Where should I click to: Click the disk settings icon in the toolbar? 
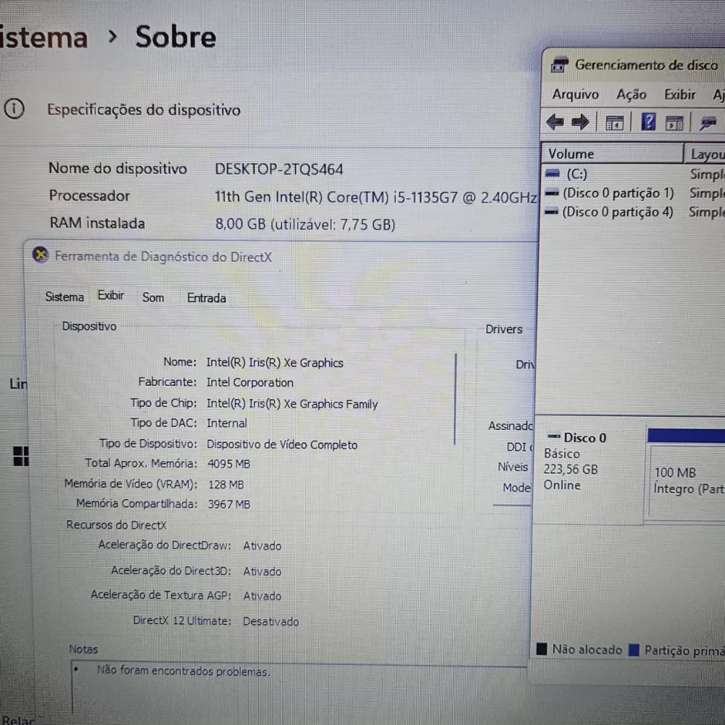point(708,123)
